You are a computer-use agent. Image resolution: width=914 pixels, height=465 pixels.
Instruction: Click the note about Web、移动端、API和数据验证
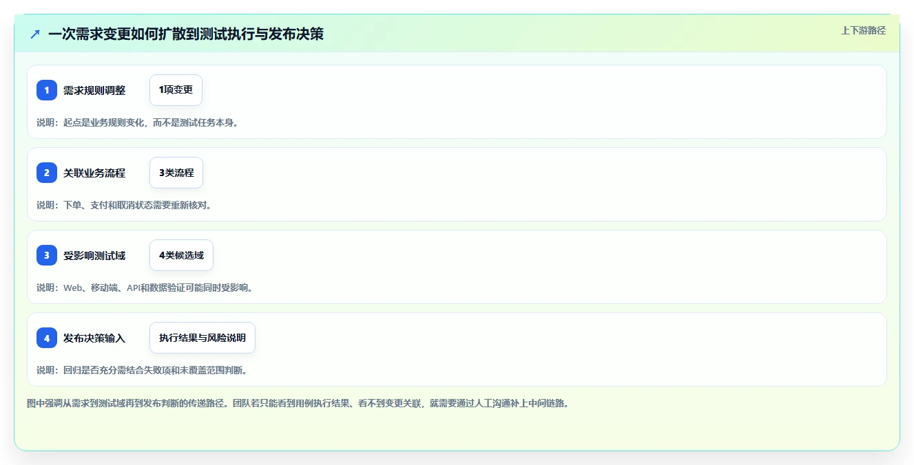point(145,288)
